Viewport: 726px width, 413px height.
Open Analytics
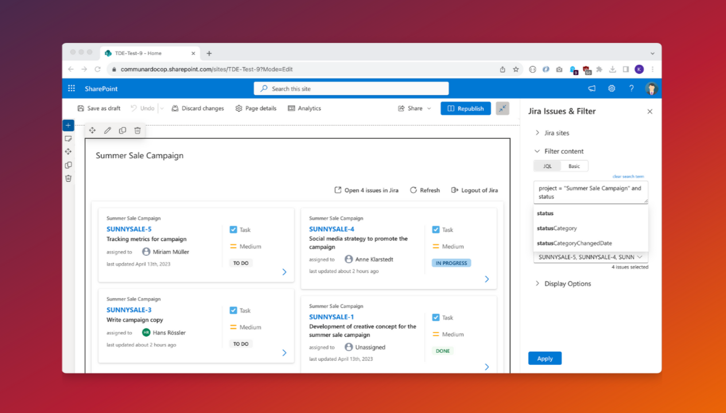click(304, 108)
